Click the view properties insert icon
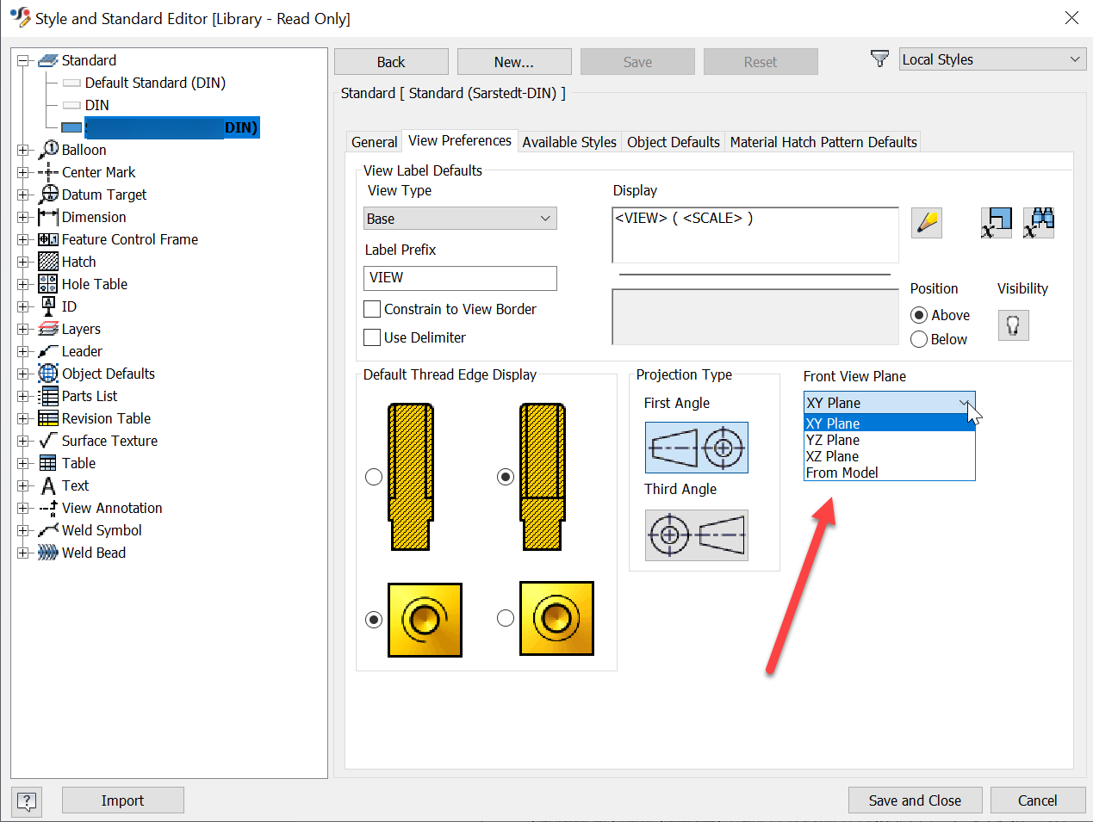The width and height of the screenshot is (1093, 822). [x=996, y=222]
